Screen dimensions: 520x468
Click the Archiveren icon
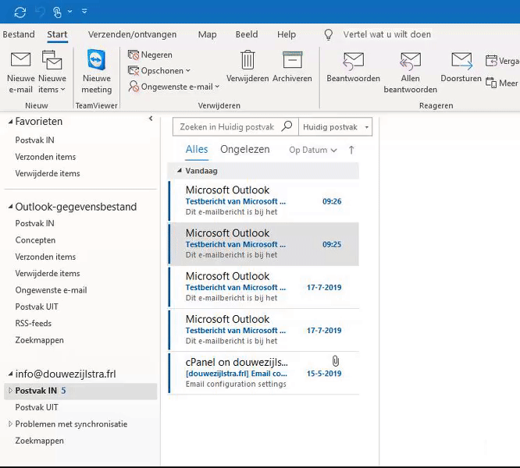click(292, 60)
